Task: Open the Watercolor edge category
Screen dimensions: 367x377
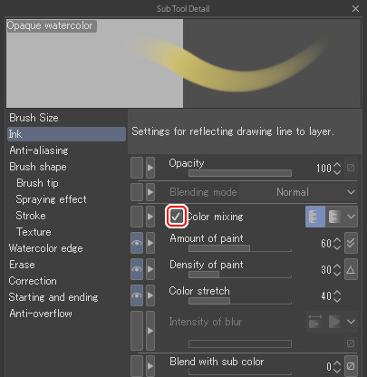Action: (x=45, y=248)
